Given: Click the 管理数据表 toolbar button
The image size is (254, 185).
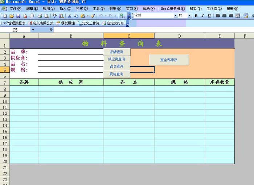Looking at the screenshot, I should pyautogui.click(x=15, y=23).
